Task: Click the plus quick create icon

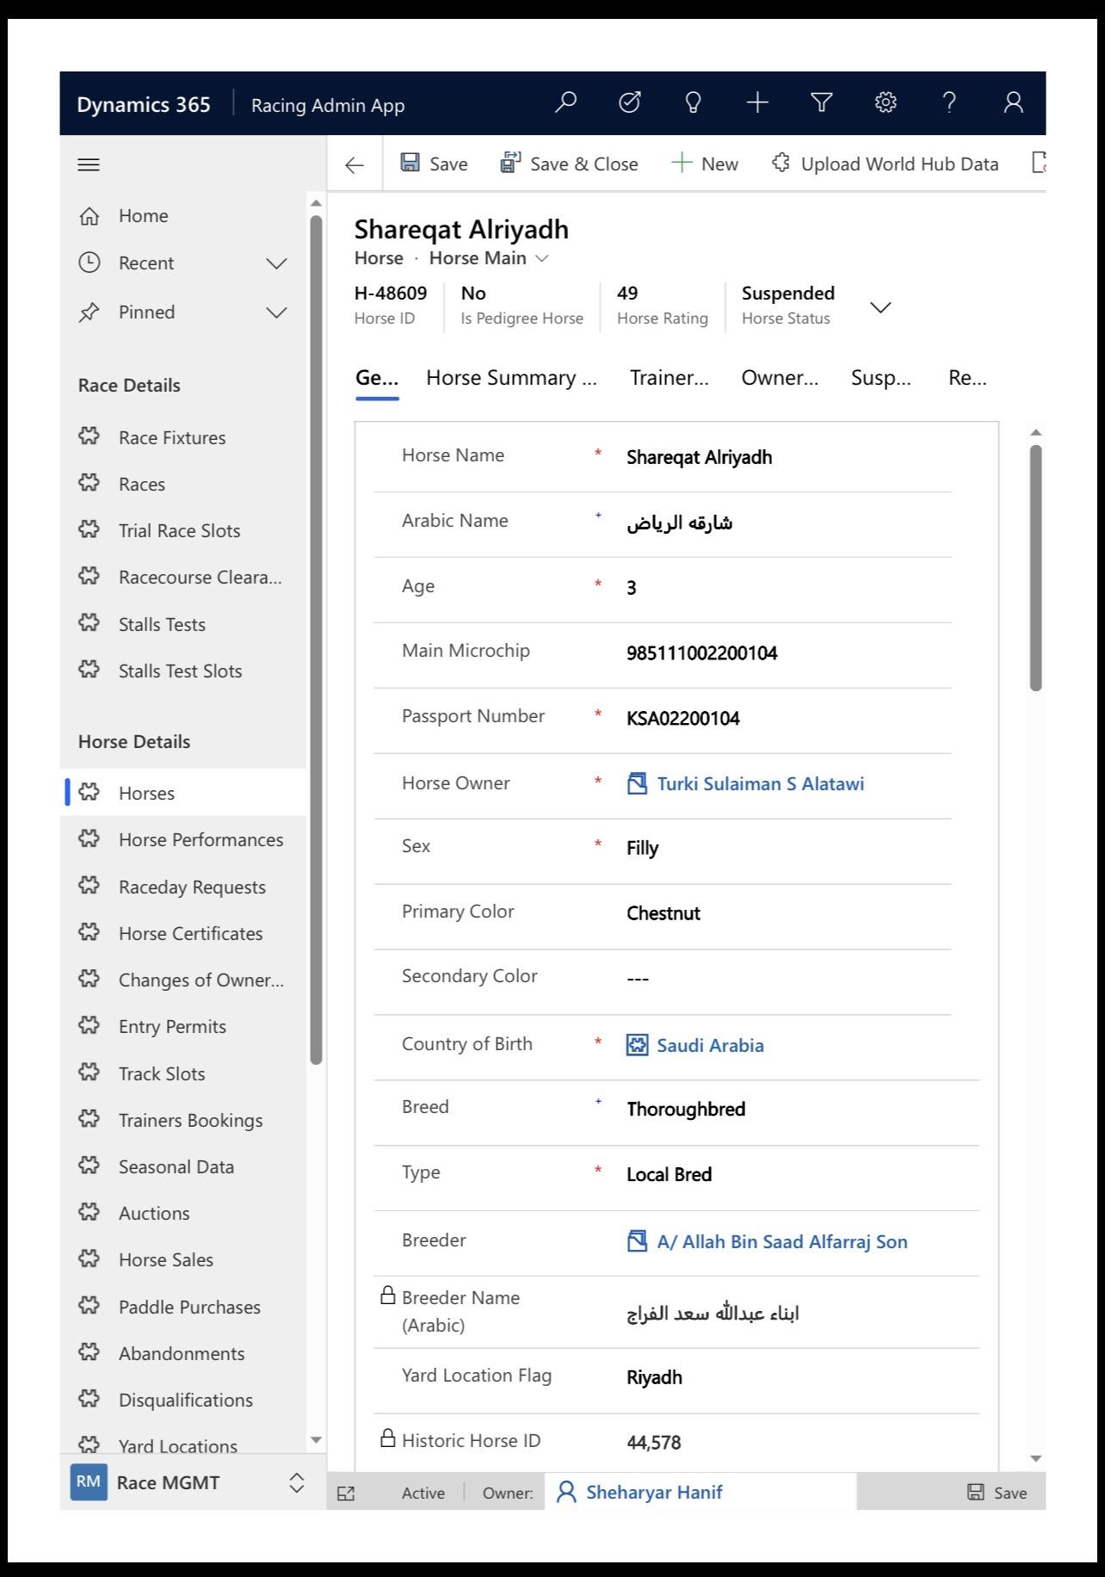Action: coord(757,103)
